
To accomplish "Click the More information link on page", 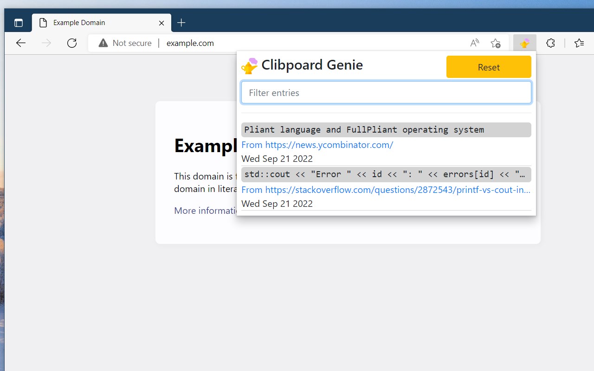I will pyautogui.click(x=205, y=211).
